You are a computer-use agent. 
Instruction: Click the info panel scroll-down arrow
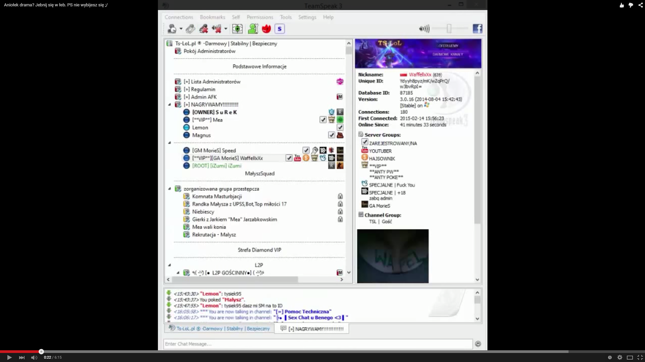point(477,280)
